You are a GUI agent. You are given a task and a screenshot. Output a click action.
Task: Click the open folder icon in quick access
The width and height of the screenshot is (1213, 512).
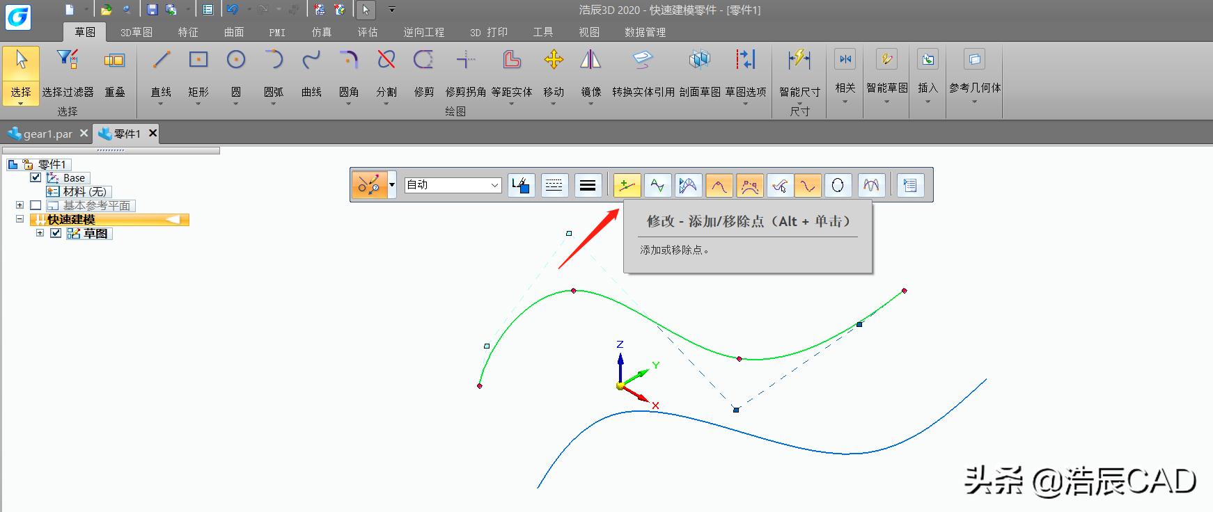point(106,10)
